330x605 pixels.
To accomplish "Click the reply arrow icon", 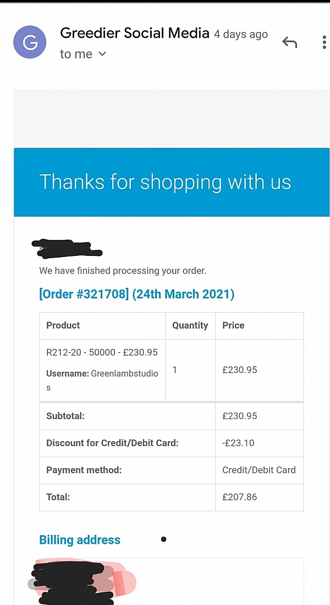I will tap(289, 42).
